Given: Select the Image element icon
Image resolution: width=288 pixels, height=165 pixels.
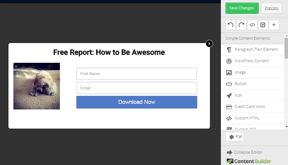Looking at the screenshot, I should click(229, 73).
